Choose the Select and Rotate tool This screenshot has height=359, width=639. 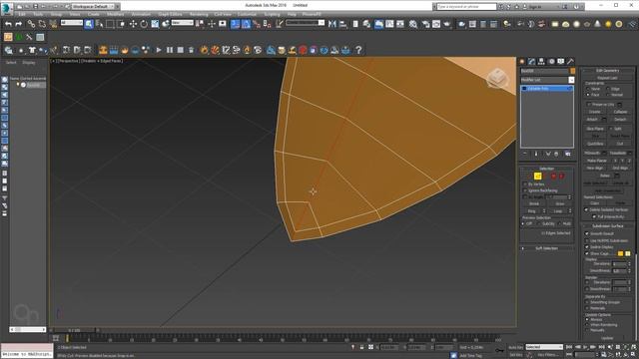[144, 24]
